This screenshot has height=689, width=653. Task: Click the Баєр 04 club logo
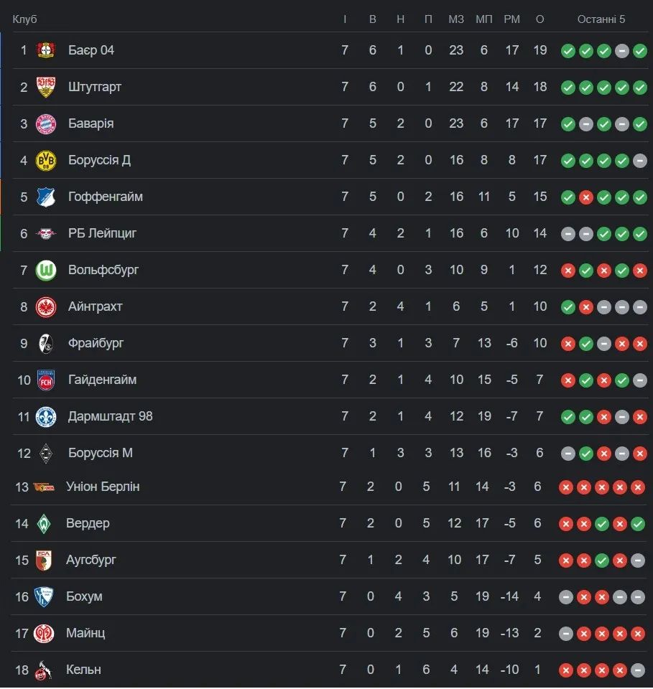point(46,50)
